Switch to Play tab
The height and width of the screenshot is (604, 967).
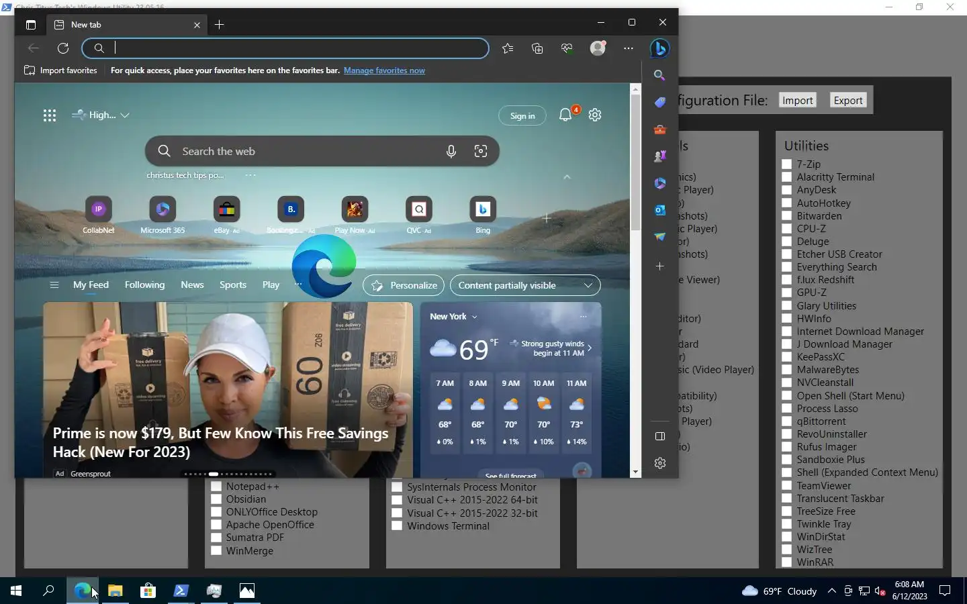tap(271, 285)
